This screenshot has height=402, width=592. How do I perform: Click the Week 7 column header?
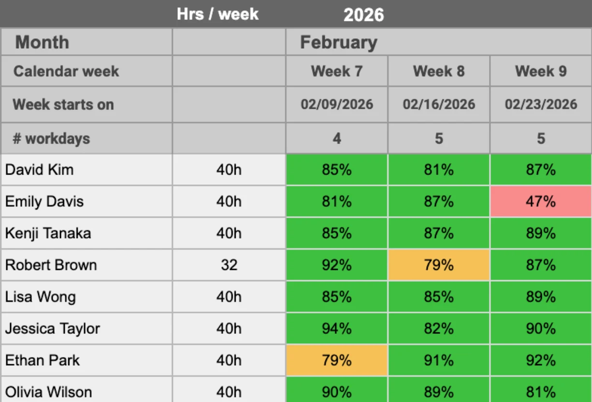coord(337,72)
